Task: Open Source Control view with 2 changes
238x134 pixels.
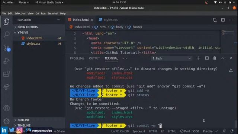Action: click(7, 48)
